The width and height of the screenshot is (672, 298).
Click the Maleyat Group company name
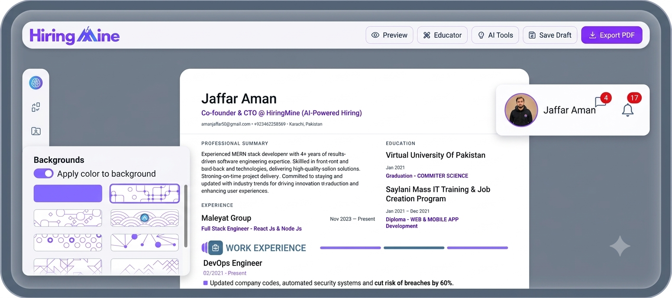tap(226, 218)
